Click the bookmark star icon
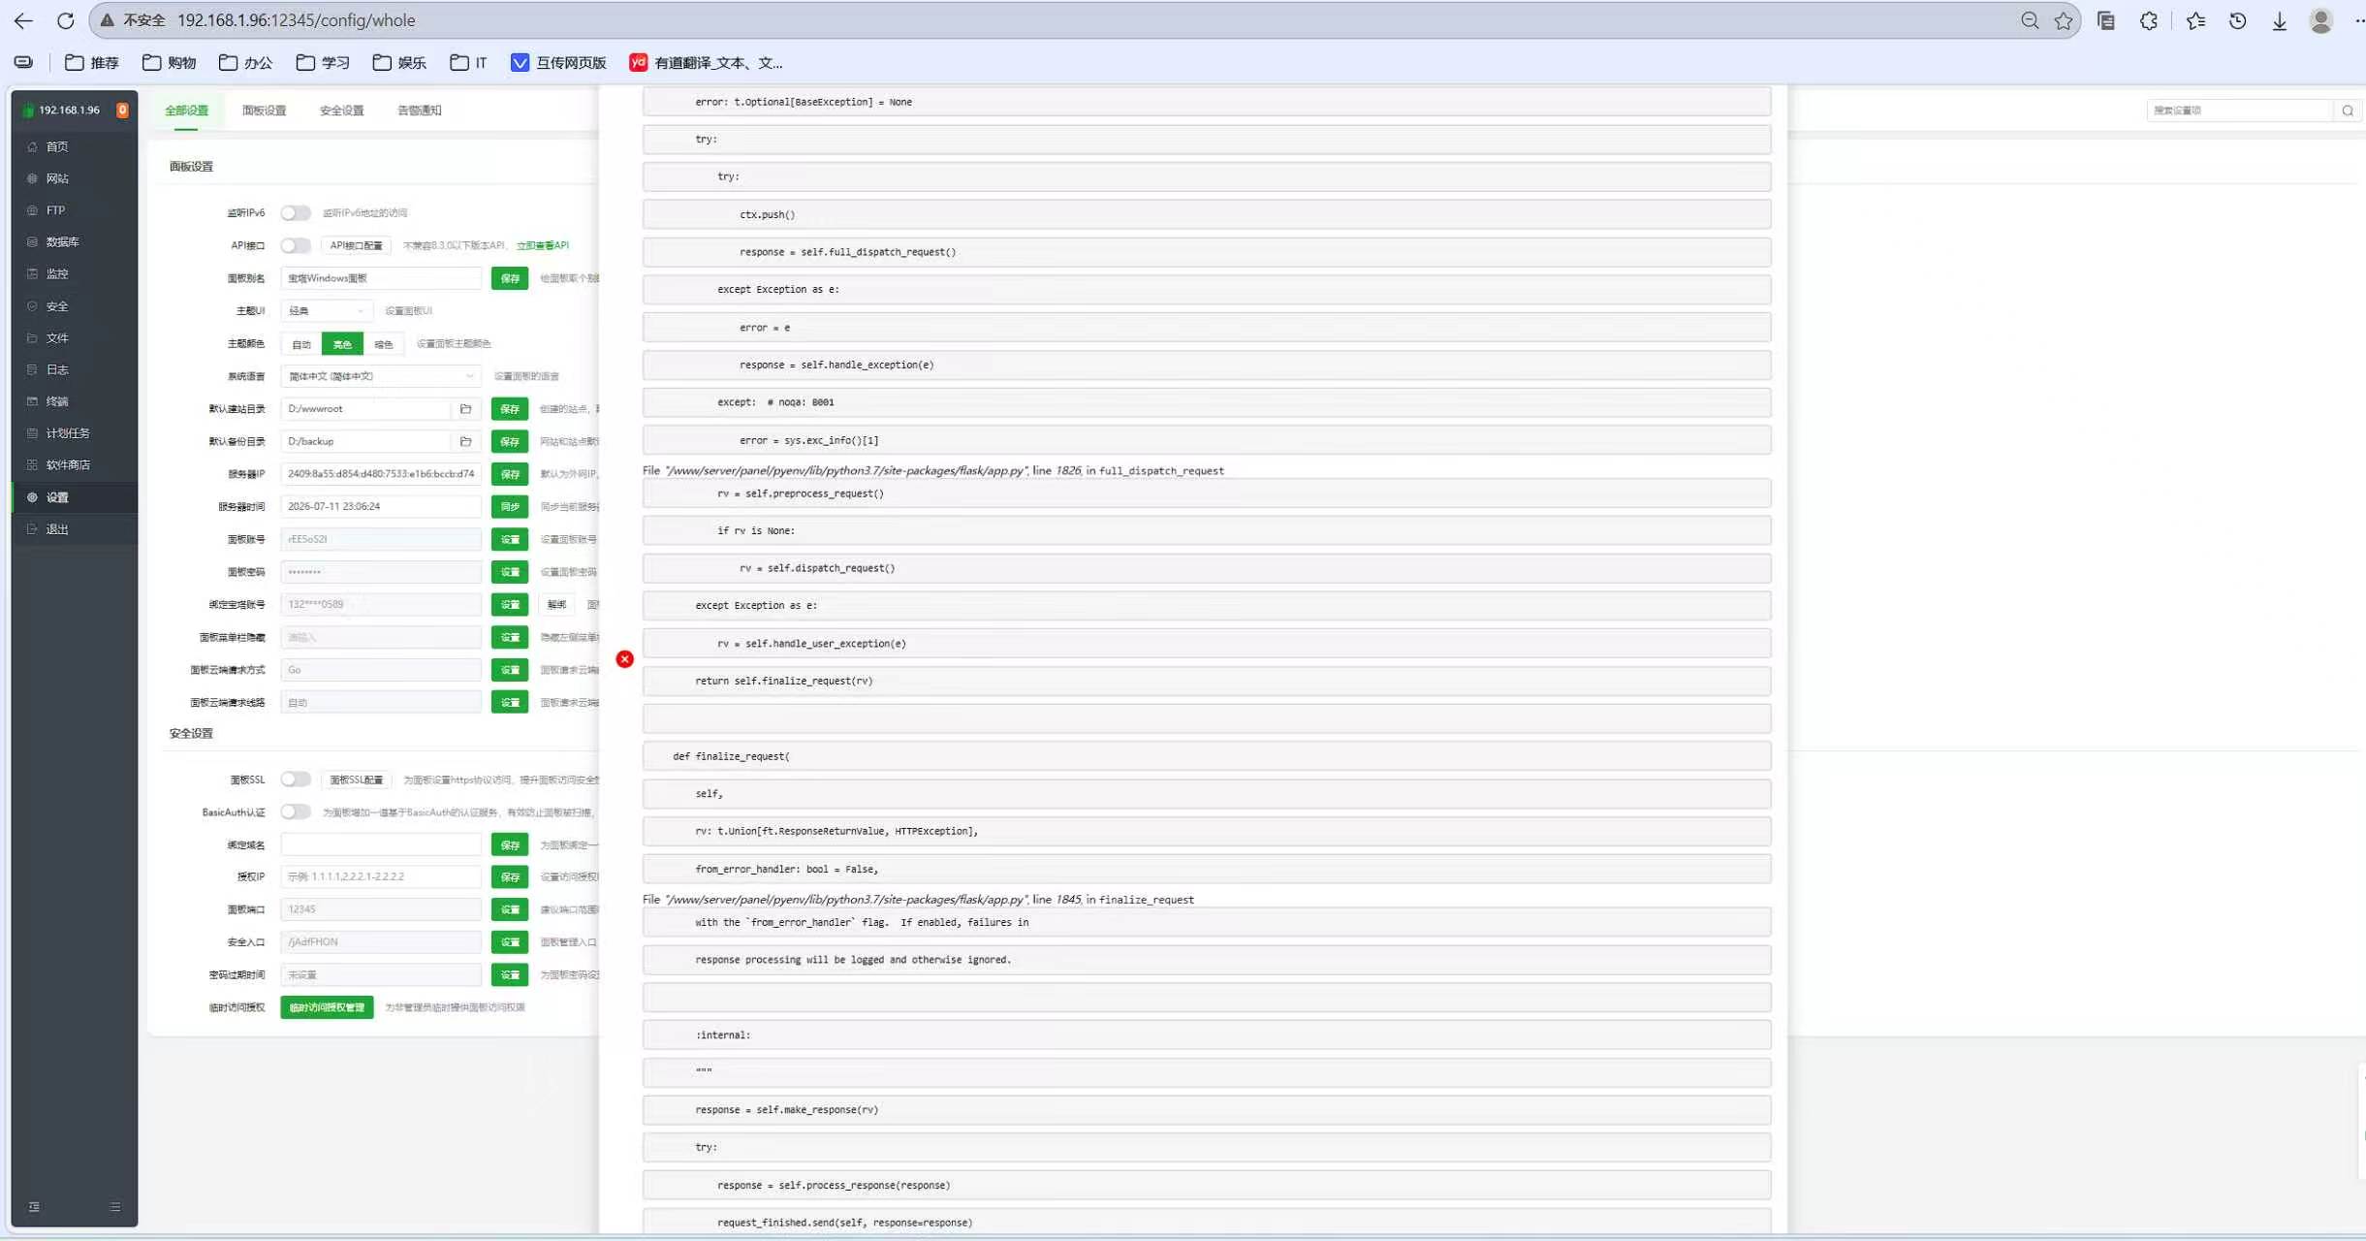The image size is (2366, 1241). (x=2063, y=20)
